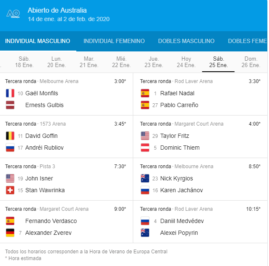The height and width of the screenshot is (266, 269).
Task: Click the Abierto de Australia title
Action: [x=57, y=10]
